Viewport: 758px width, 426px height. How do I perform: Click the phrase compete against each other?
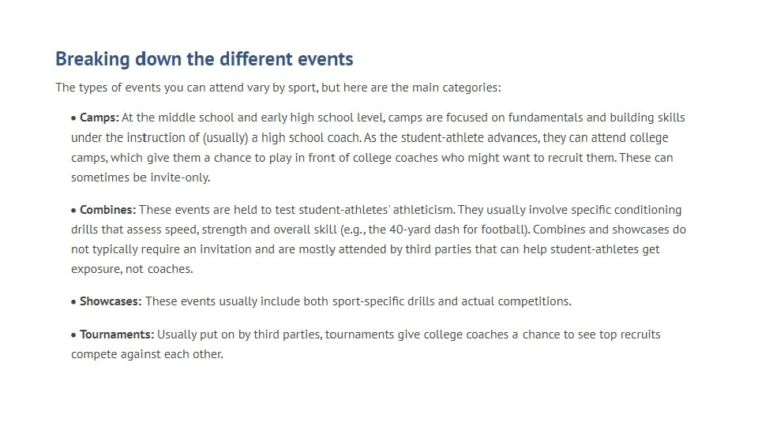click(x=147, y=354)
